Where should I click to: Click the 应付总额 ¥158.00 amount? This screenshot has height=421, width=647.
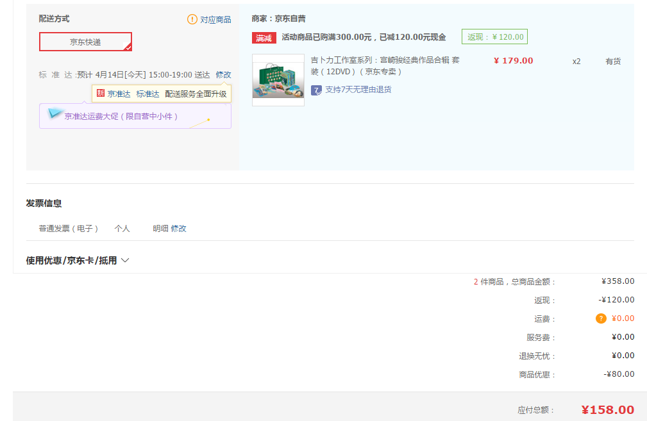coord(607,409)
